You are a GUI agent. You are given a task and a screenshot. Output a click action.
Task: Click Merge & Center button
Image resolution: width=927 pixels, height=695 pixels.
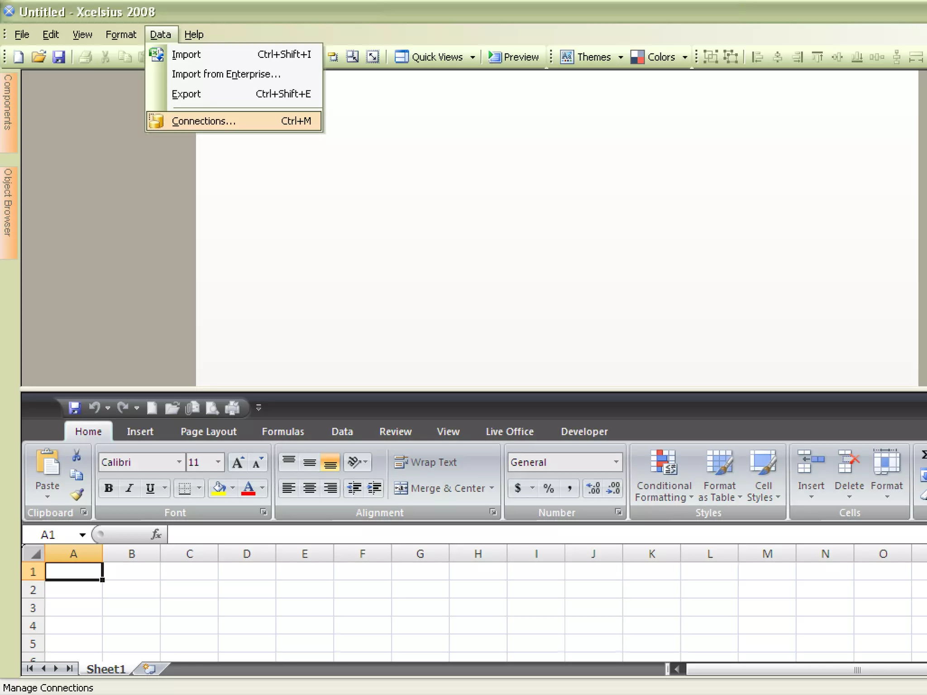tap(444, 488)
